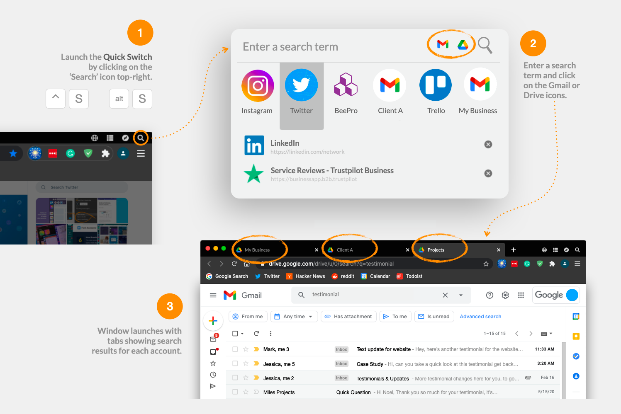Open a new tab with the plus button
621x414 pixels.
pyautogui.click(x=514, y=250)
